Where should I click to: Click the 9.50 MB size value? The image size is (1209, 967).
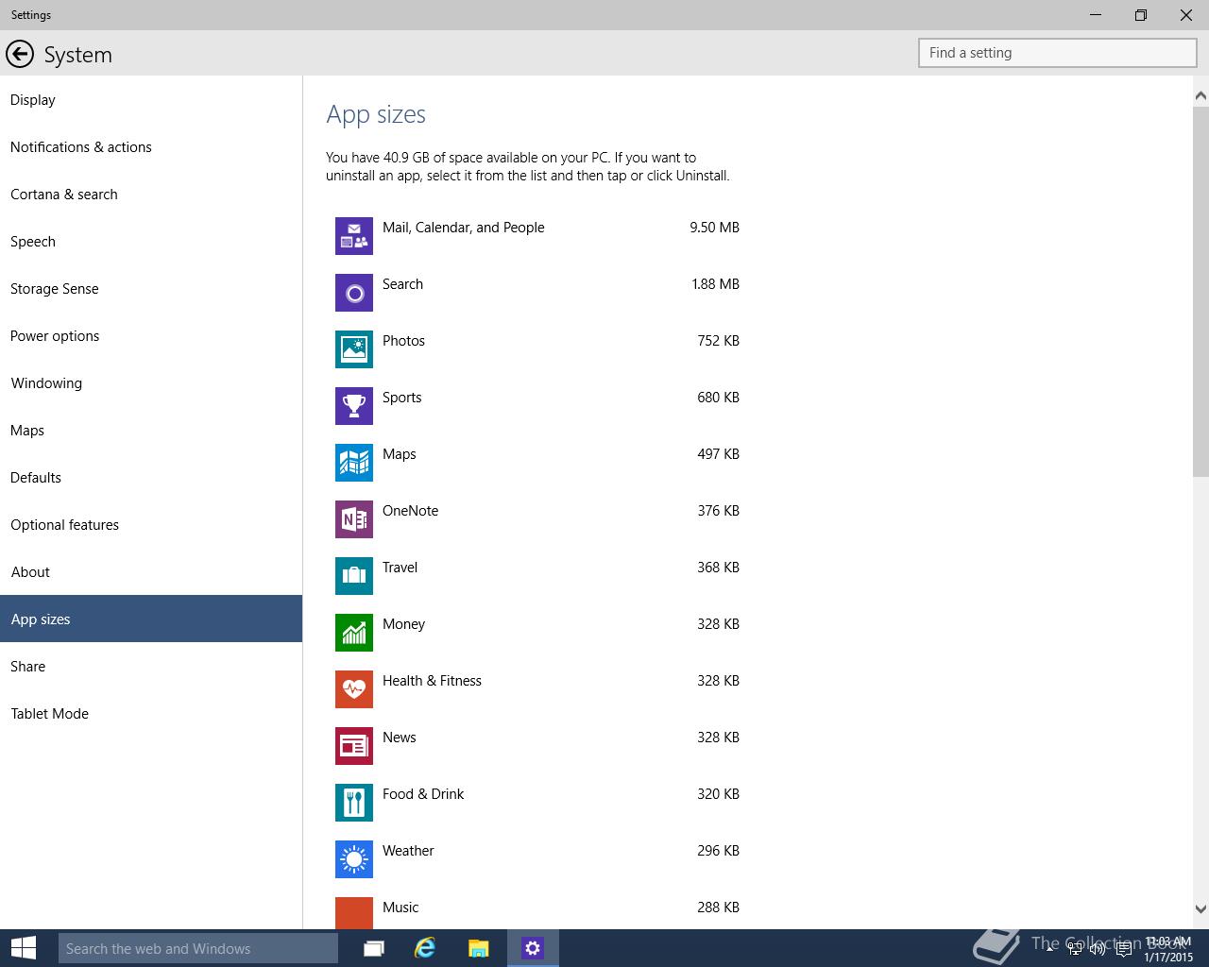pos(714,228)
